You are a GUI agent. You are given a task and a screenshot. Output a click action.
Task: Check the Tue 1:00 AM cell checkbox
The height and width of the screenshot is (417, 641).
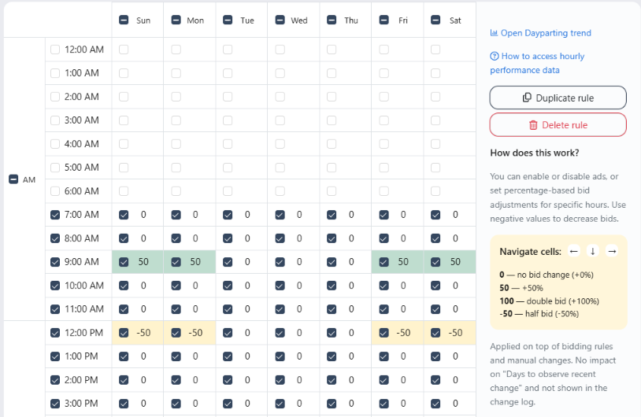[x=228, y=73]
